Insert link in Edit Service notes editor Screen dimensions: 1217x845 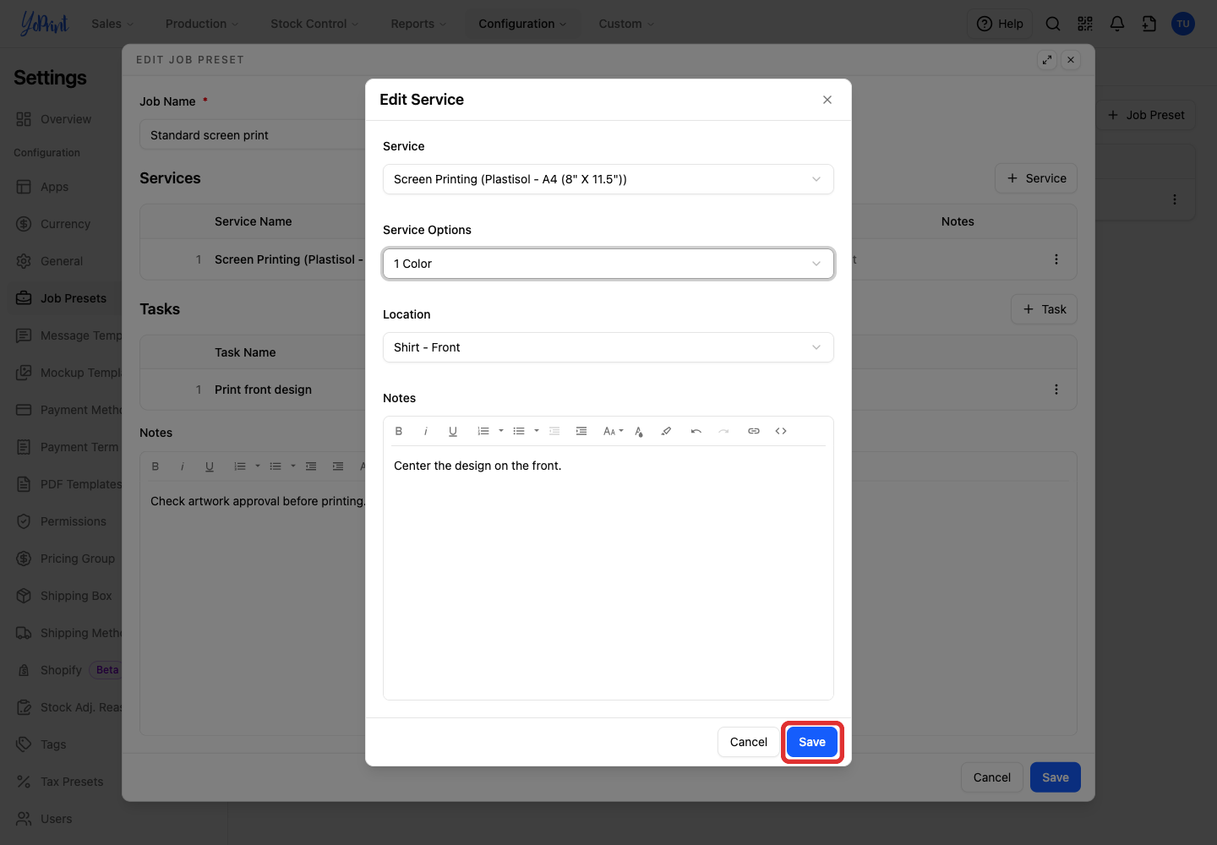(754, 431)
